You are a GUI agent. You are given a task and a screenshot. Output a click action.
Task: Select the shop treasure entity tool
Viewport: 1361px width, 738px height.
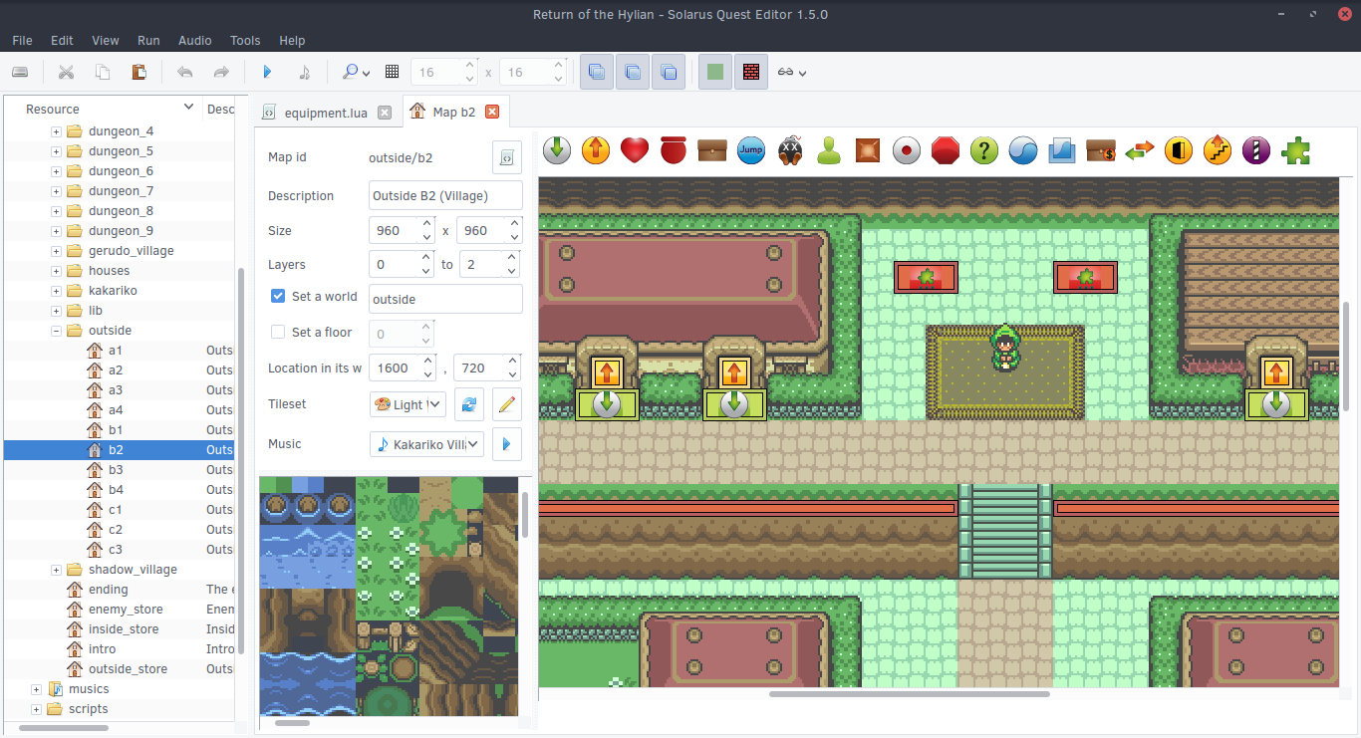[1100, 150]
